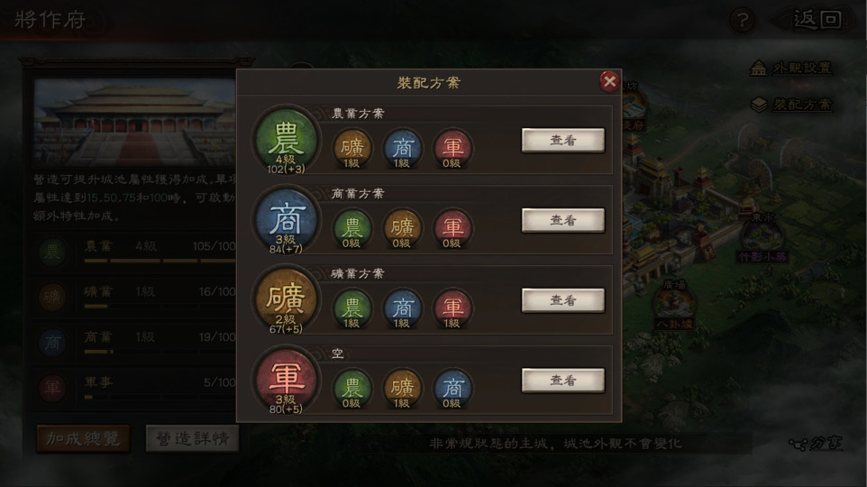Close the 裝配方案 dialog
867x487 pixels.
(x=609, y=82)
